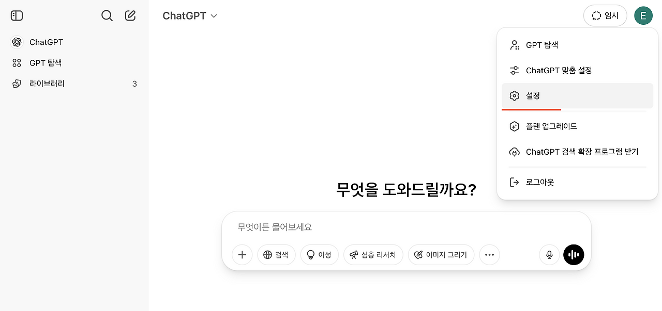Toggle 임시 temporary chat mode
Image resolution: width=662 pixels, height=311 pixels.
[x=605, y=15]
